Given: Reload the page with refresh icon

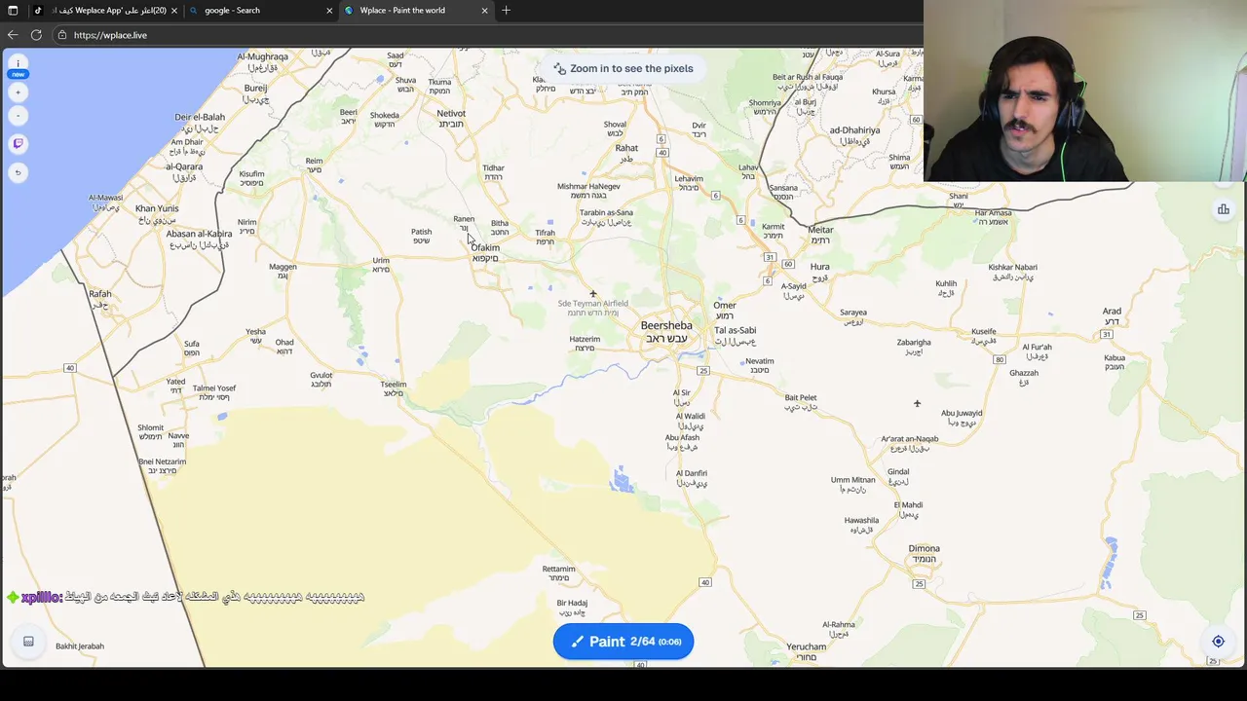Looking at the screenshot, I should (36, 35).
